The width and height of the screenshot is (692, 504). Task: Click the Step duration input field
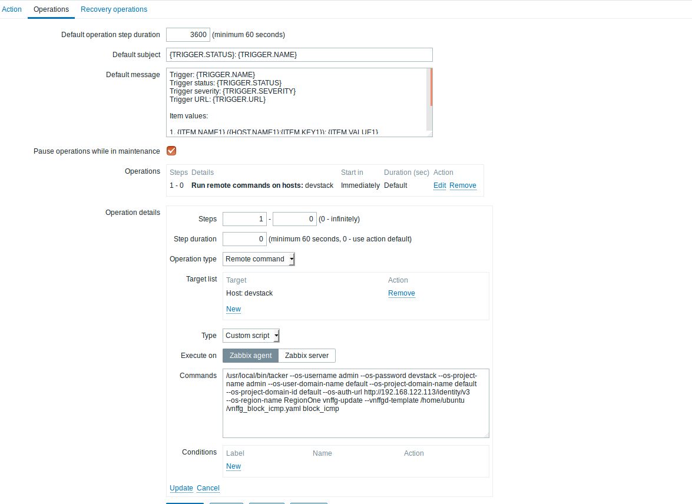point(244,239)
